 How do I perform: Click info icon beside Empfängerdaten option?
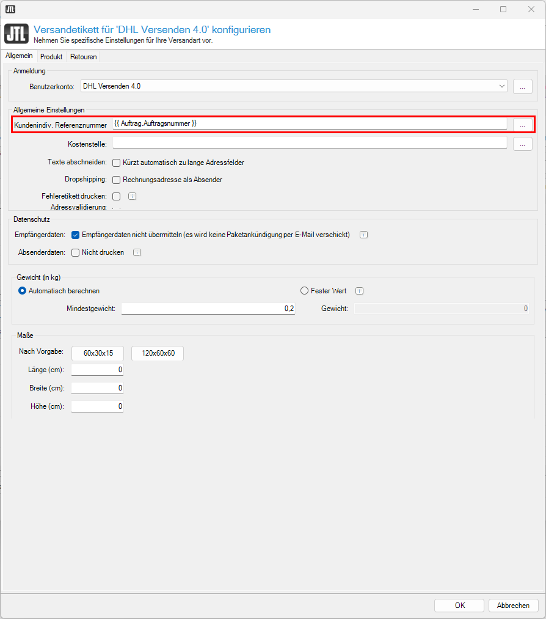coord(363,235)
